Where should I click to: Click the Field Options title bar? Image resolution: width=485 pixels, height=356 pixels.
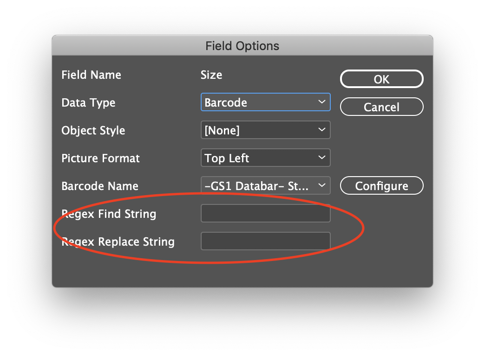[242, 46]
